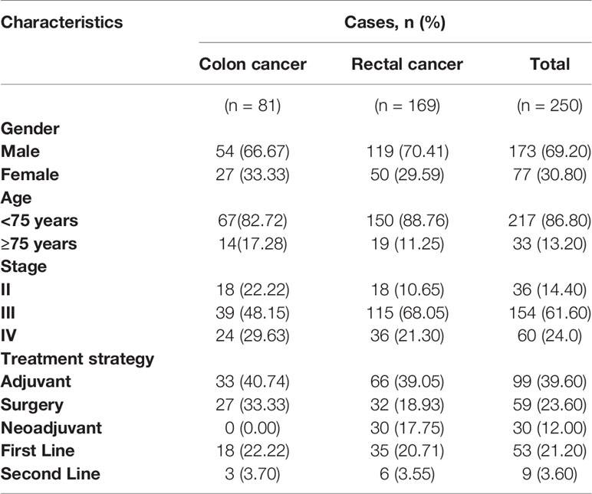Select the <75 years row label
Screen dimensions: 592x494
39,221
